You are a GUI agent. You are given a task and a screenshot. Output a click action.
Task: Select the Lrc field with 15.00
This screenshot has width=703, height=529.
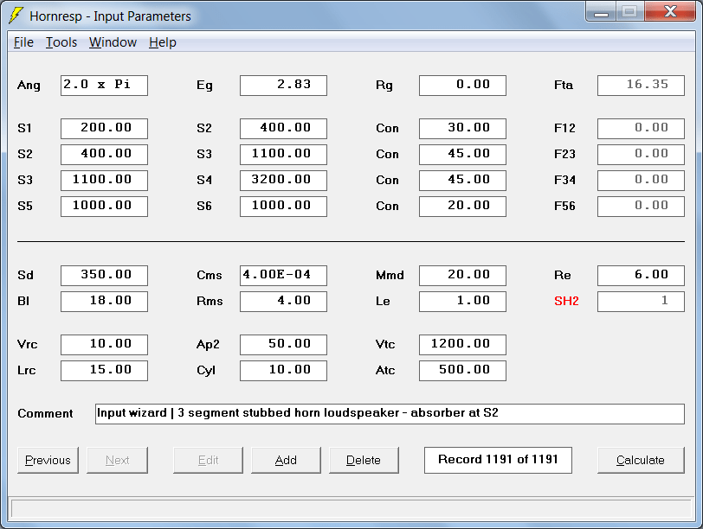coord(104,371)
